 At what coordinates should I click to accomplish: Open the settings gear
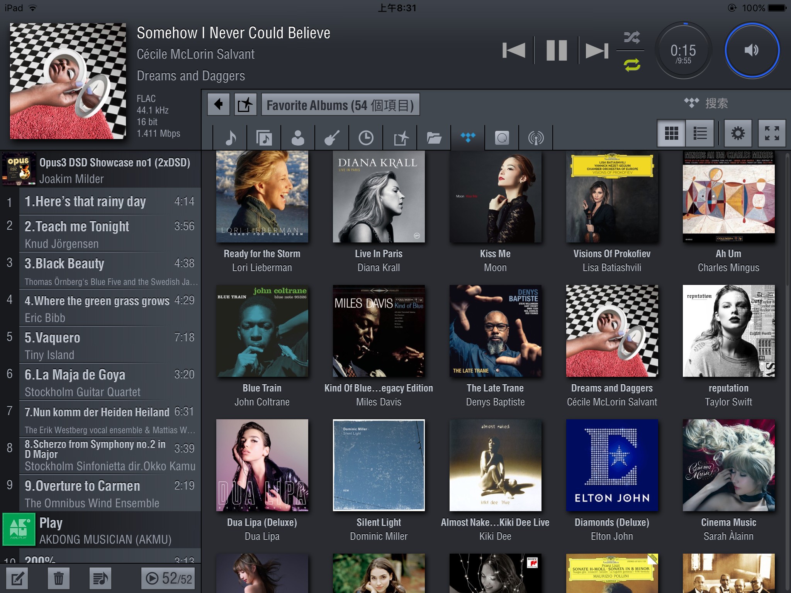pyautogui.click(x=738, y=133)
